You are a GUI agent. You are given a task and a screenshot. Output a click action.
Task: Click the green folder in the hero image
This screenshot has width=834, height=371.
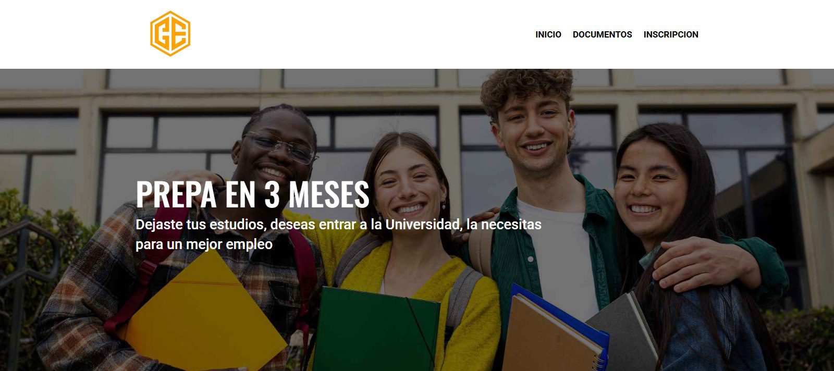pyautogui.click(x=375, y=329)
